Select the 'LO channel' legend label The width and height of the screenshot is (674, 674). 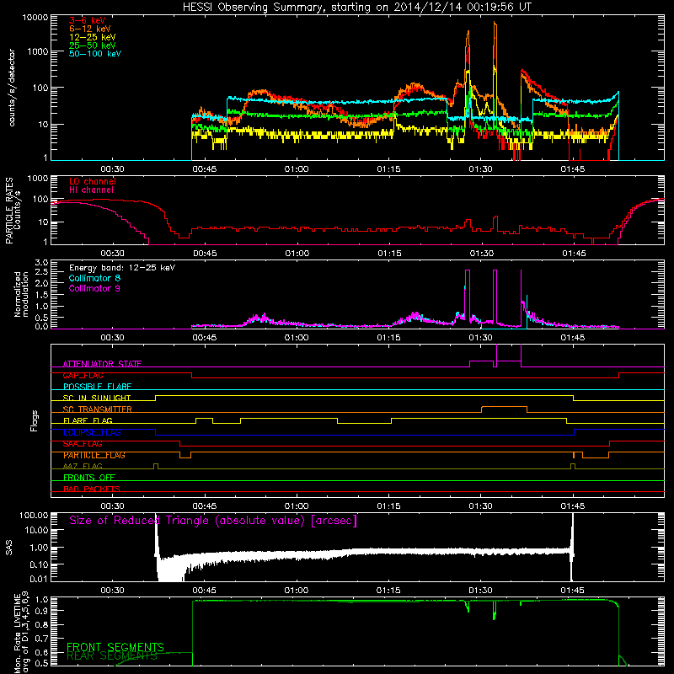point(93,181)
